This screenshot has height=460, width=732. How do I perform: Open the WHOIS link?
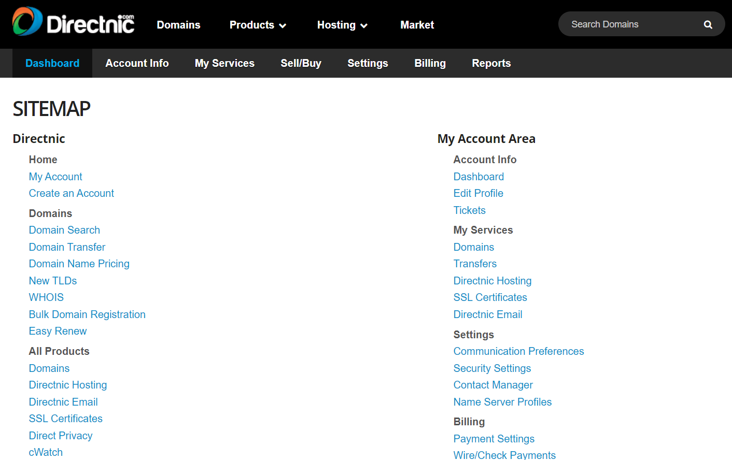(46, 297)
